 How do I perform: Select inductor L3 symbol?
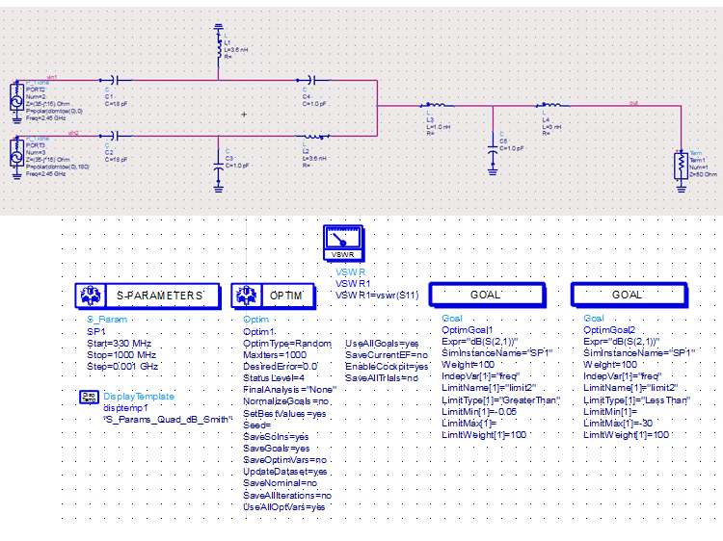click(x=436, y=106)
